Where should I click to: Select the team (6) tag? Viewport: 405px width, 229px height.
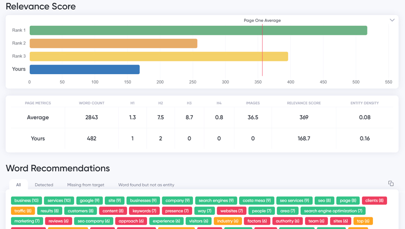[x=316, y=221]
